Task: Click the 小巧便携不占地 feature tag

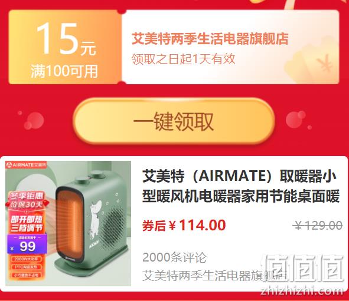Action: tap(26, 275)
